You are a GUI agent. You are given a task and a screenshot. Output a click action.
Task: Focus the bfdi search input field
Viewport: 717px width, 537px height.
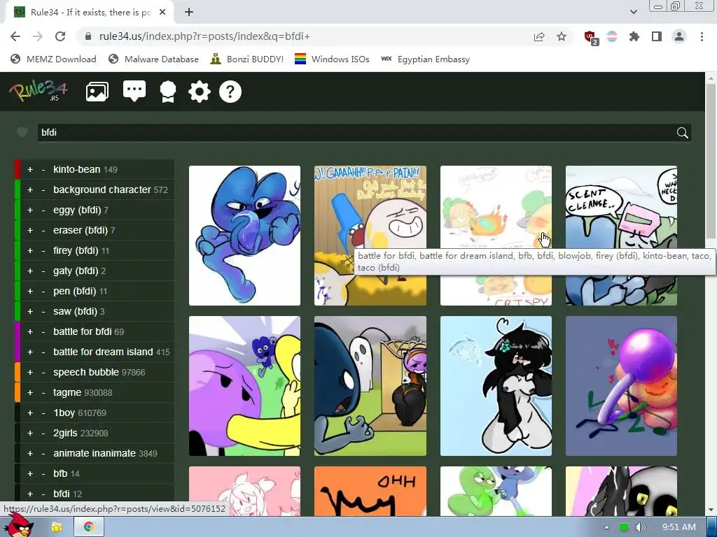[356, 132]
